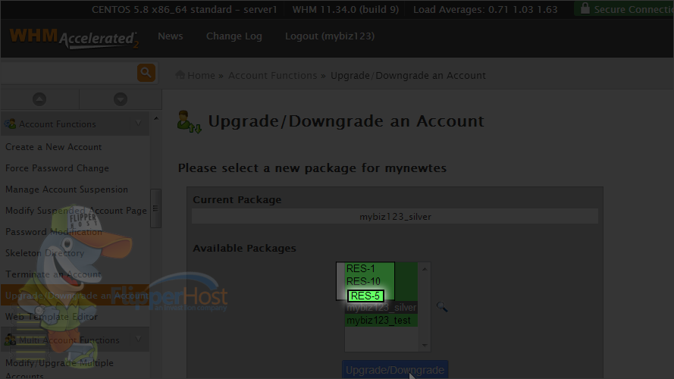This screenshot has width=674, height=379.
Task: Click Account Functions breadcrumb link
Action: 272,75
